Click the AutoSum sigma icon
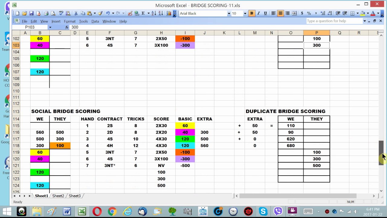Screen dimensions: 387x218 tap(143, 13)
